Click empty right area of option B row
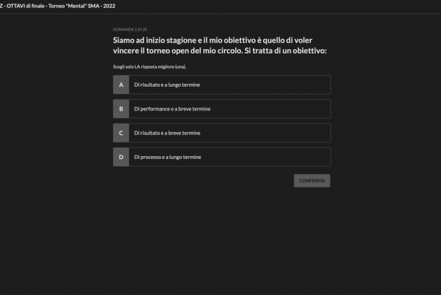This screenshot has width=441, height=295. click(x=292, y=109)
